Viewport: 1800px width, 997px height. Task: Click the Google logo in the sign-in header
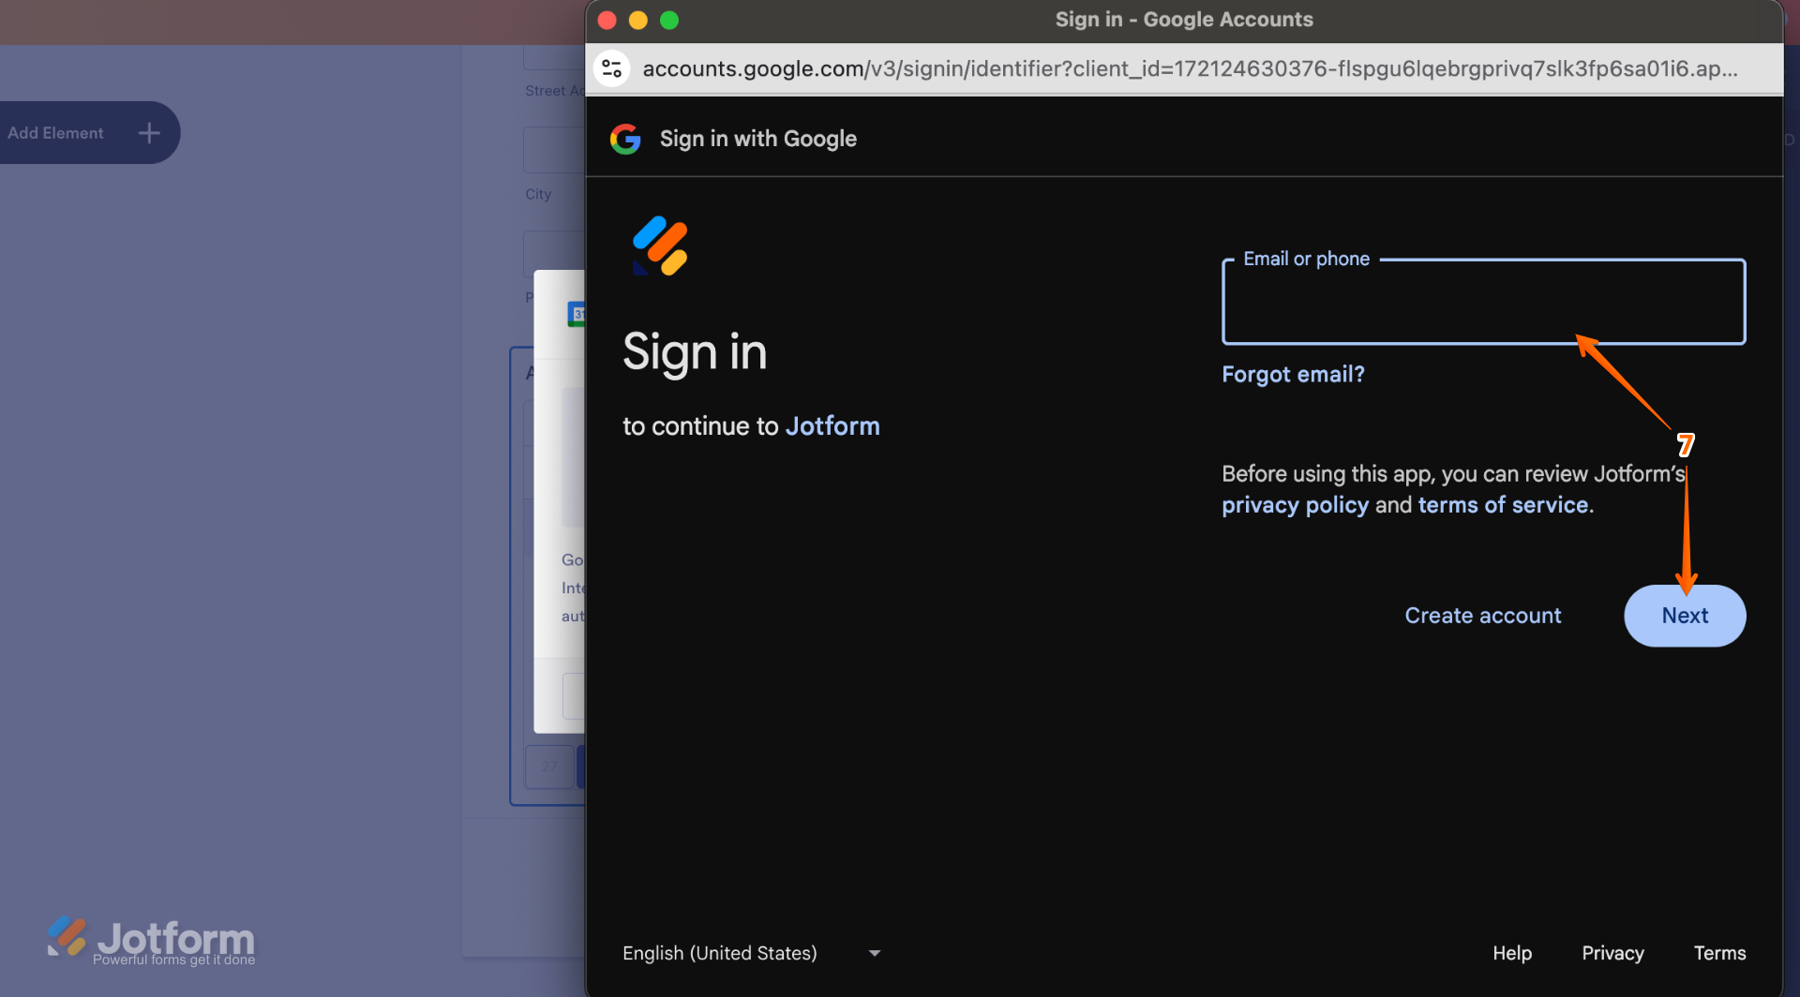[625, 139]
